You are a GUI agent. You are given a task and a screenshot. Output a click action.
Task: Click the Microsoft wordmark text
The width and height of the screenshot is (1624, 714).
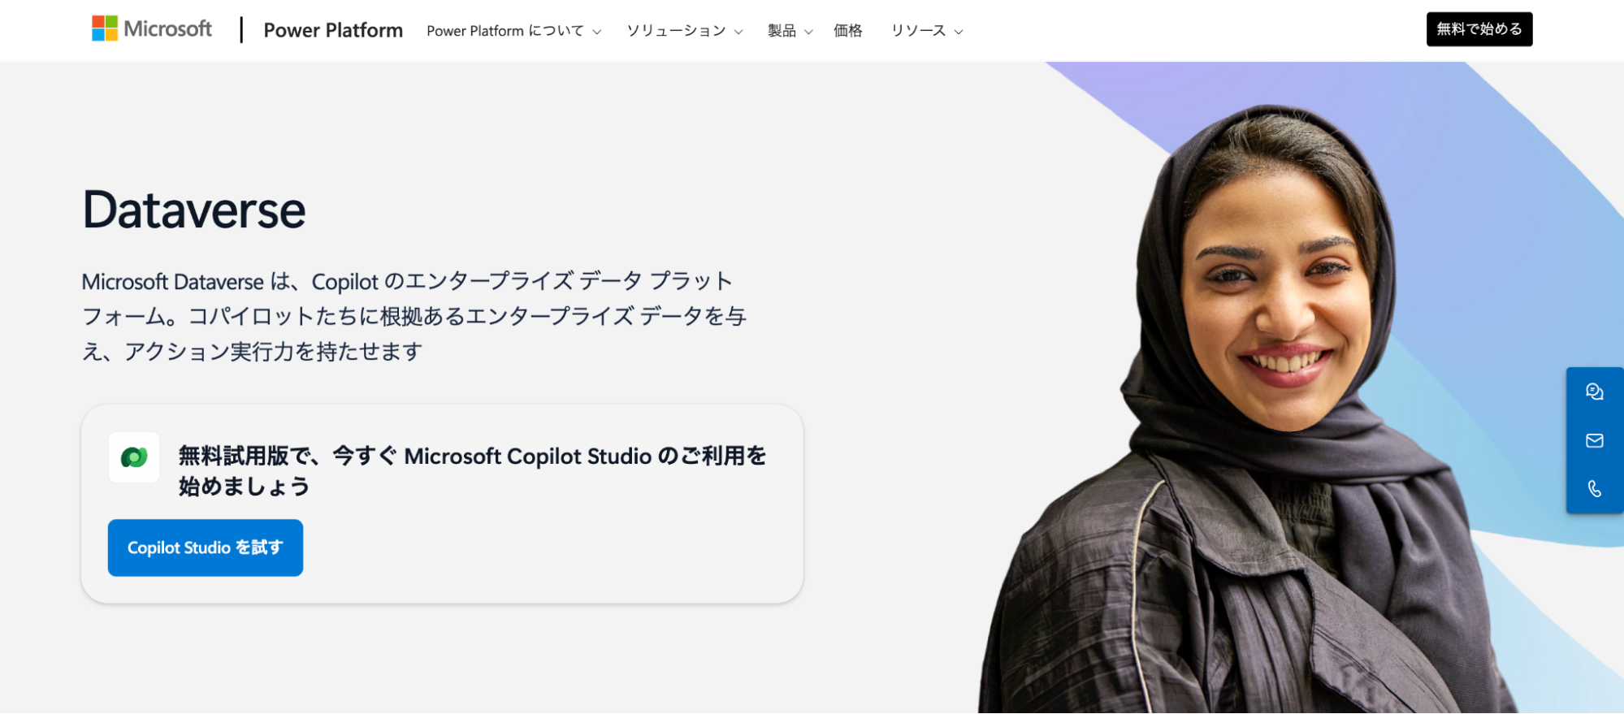click(167, 28)
